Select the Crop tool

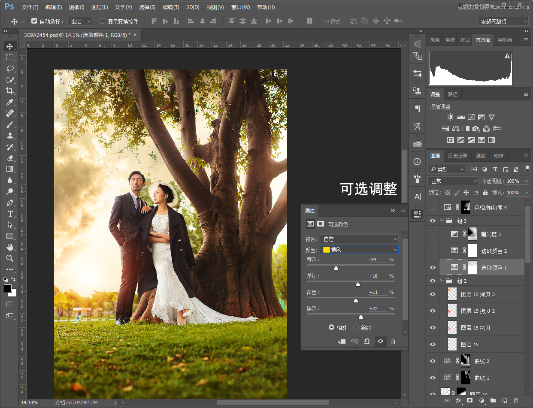coord(9,91)
